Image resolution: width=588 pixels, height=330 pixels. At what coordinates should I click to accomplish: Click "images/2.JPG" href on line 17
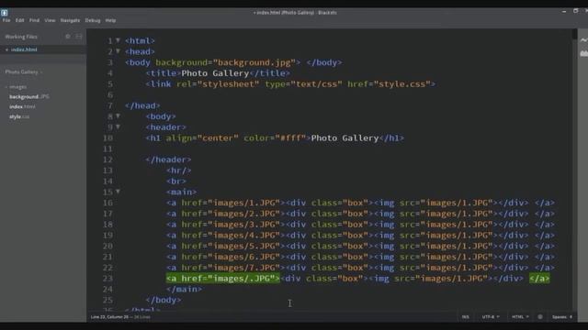pyautogui.click(x=243, y=214)
